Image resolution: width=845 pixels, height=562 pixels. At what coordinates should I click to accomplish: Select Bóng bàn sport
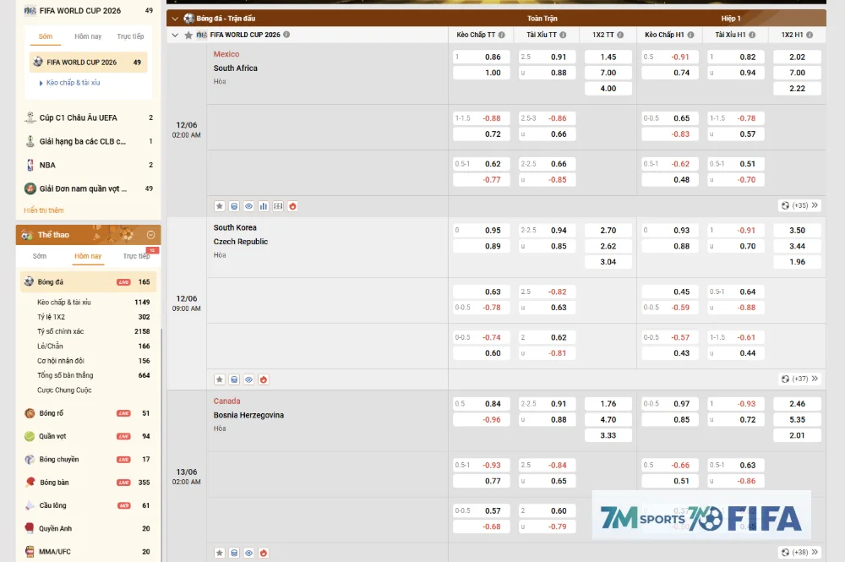tap(89, 483)
